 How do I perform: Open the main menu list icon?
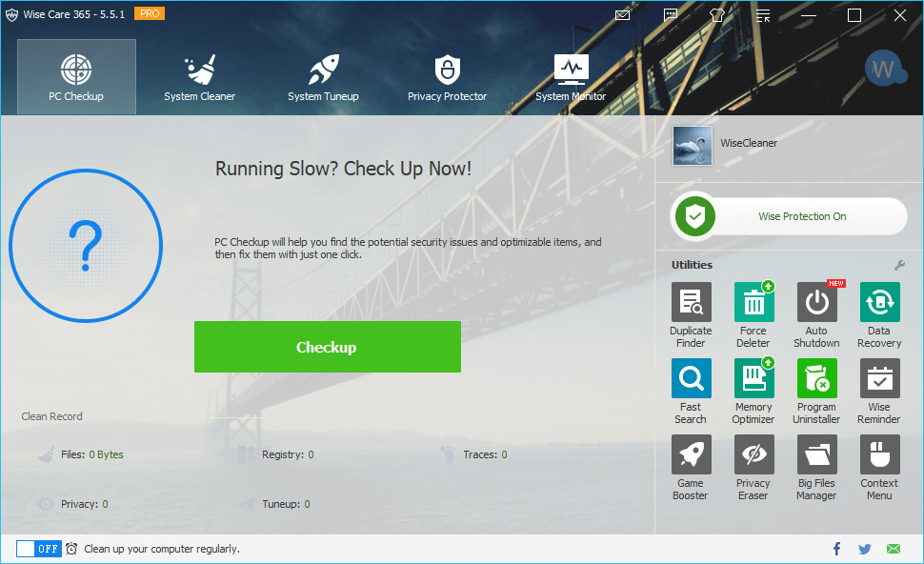coord(763,16)
